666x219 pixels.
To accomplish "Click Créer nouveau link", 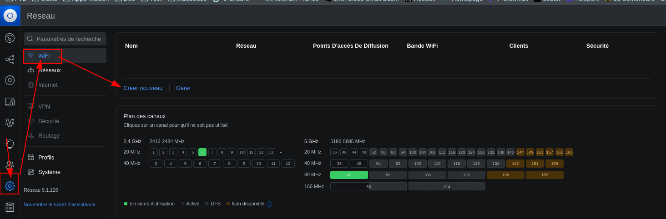I will [x=143, y=88].
